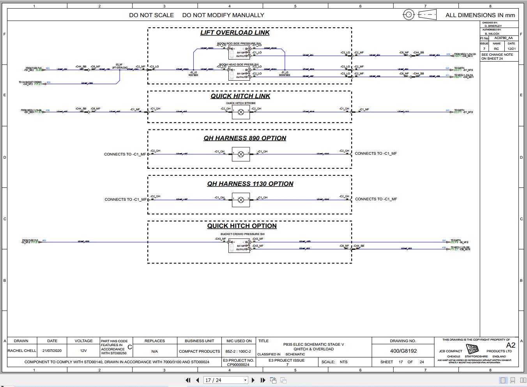
Task: Click the lamp symbol in QH HARNESS 890 OPTION
Action: point(241,154)
